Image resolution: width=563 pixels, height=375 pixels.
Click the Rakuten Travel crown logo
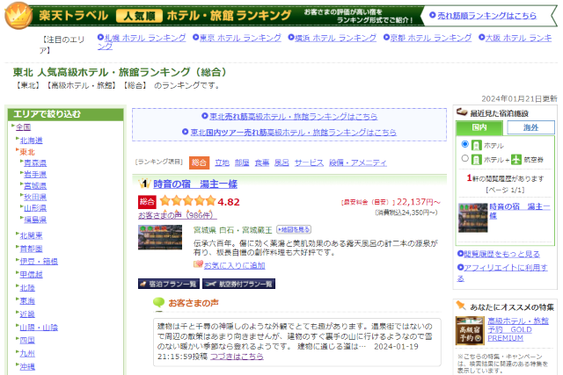pyautogui.click(x=18, y=16)
